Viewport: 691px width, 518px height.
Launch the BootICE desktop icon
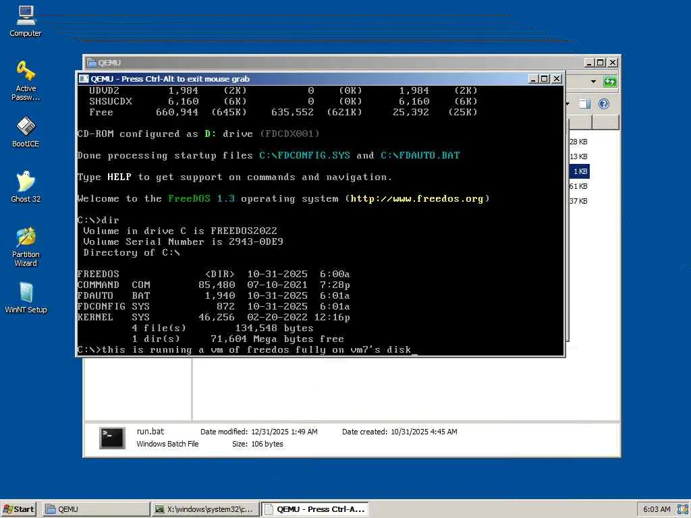[26, 132]
